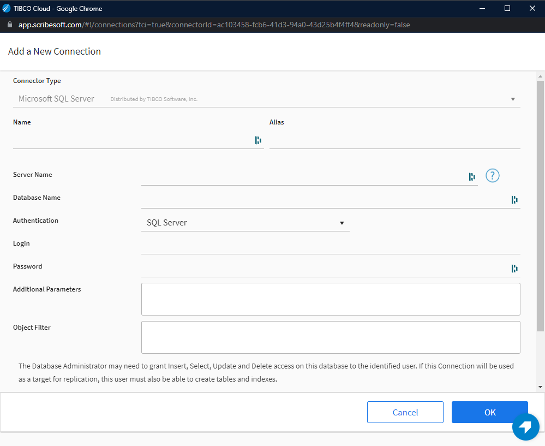Click the padlock icon in the address bar
The image size is (545, 446).
click(9, 25)
